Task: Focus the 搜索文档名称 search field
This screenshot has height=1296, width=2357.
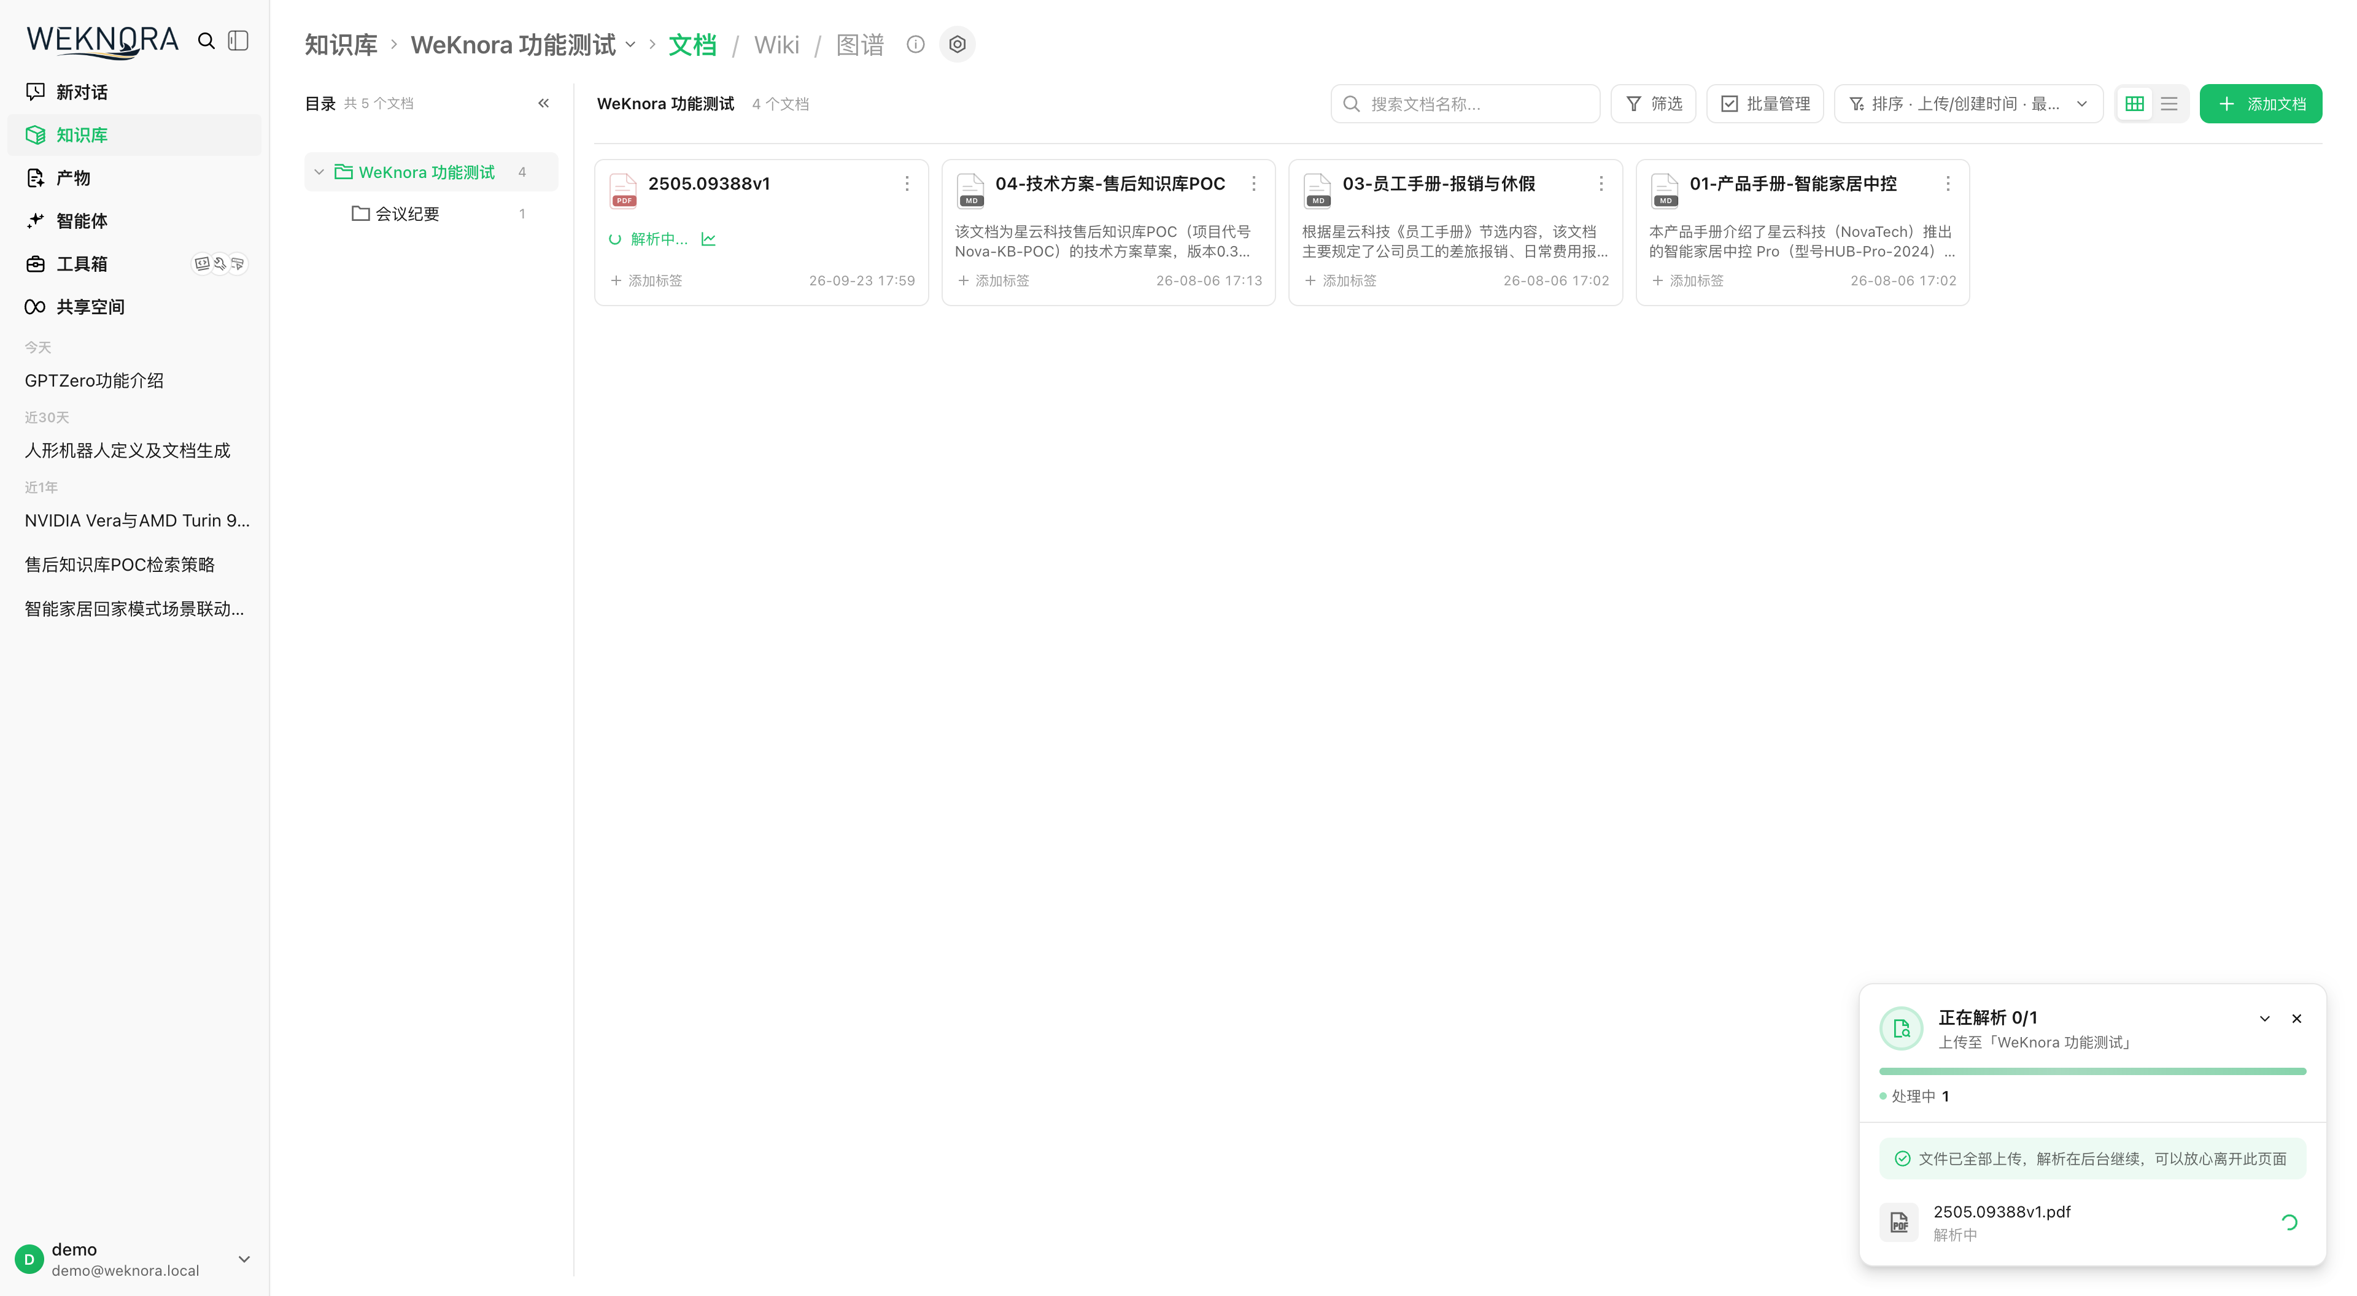Action: [1465, 103]
